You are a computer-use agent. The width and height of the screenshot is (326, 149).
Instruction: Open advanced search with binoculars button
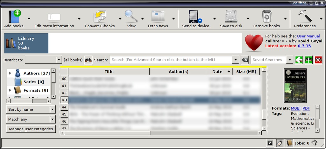[88, 60]
